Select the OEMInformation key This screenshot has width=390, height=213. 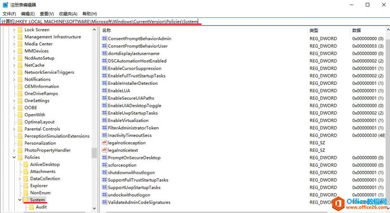coord(42,87)
